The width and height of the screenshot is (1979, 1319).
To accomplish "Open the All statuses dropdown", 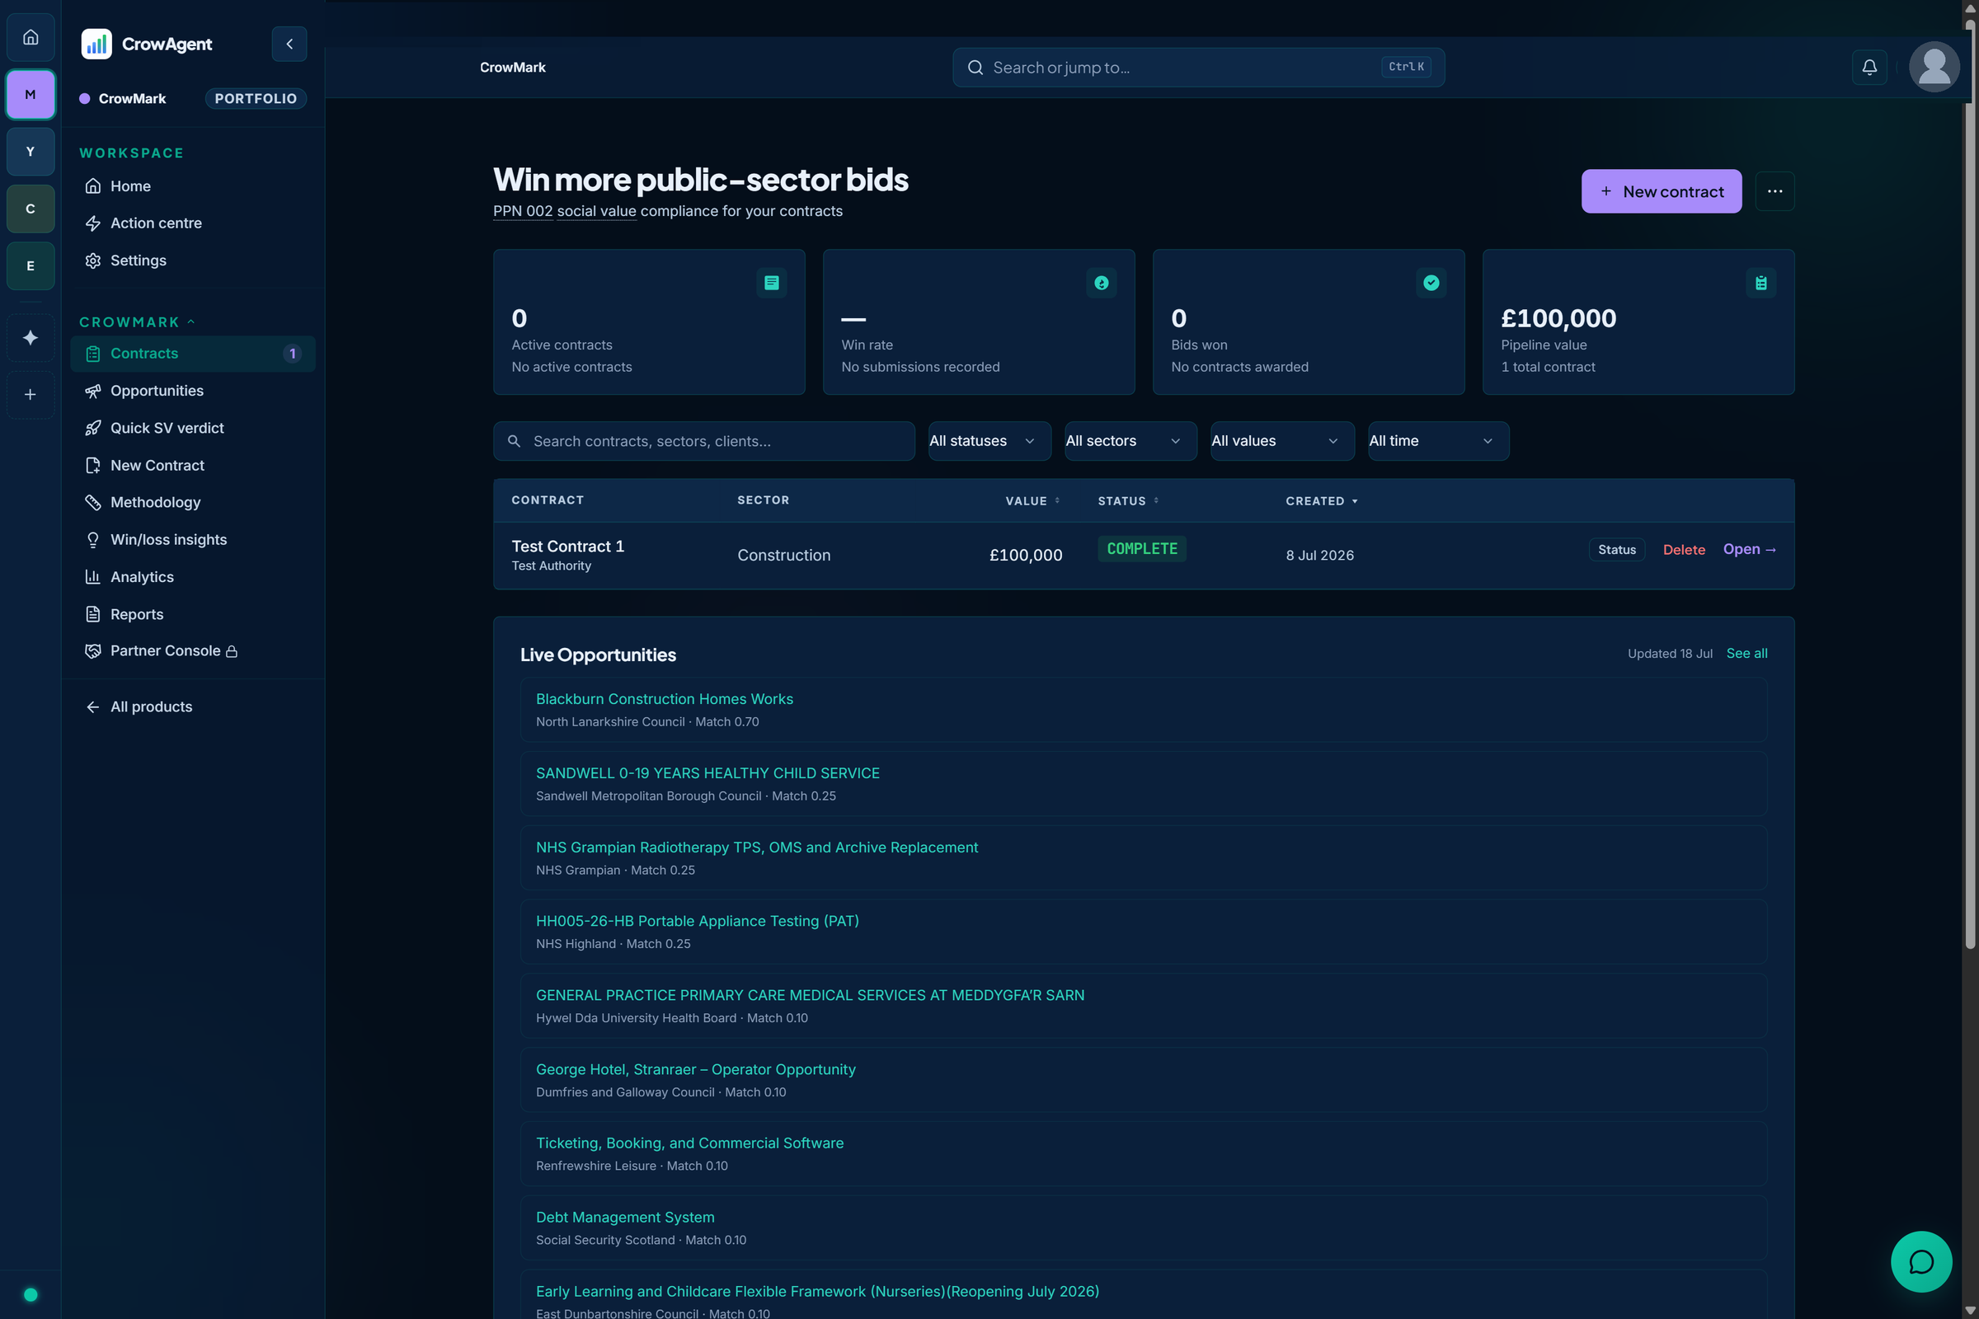I will (989, 441).
